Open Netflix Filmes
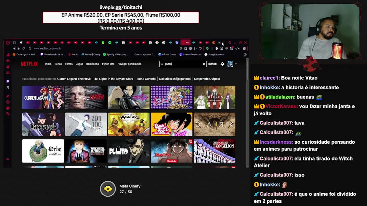The width and height of the screenshot is (367, 206). click(x=69, y=64)
